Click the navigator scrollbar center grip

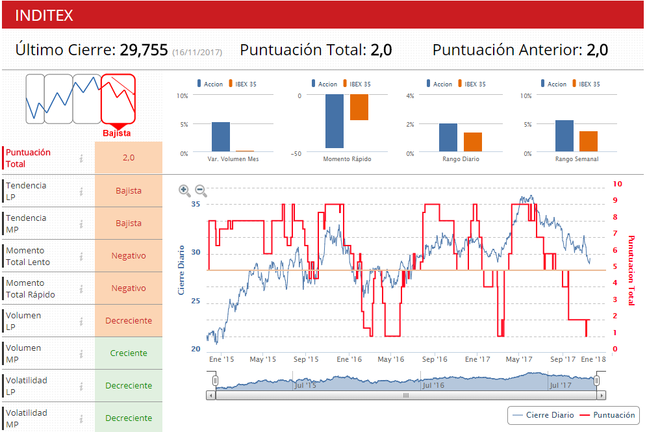[406, 395]
